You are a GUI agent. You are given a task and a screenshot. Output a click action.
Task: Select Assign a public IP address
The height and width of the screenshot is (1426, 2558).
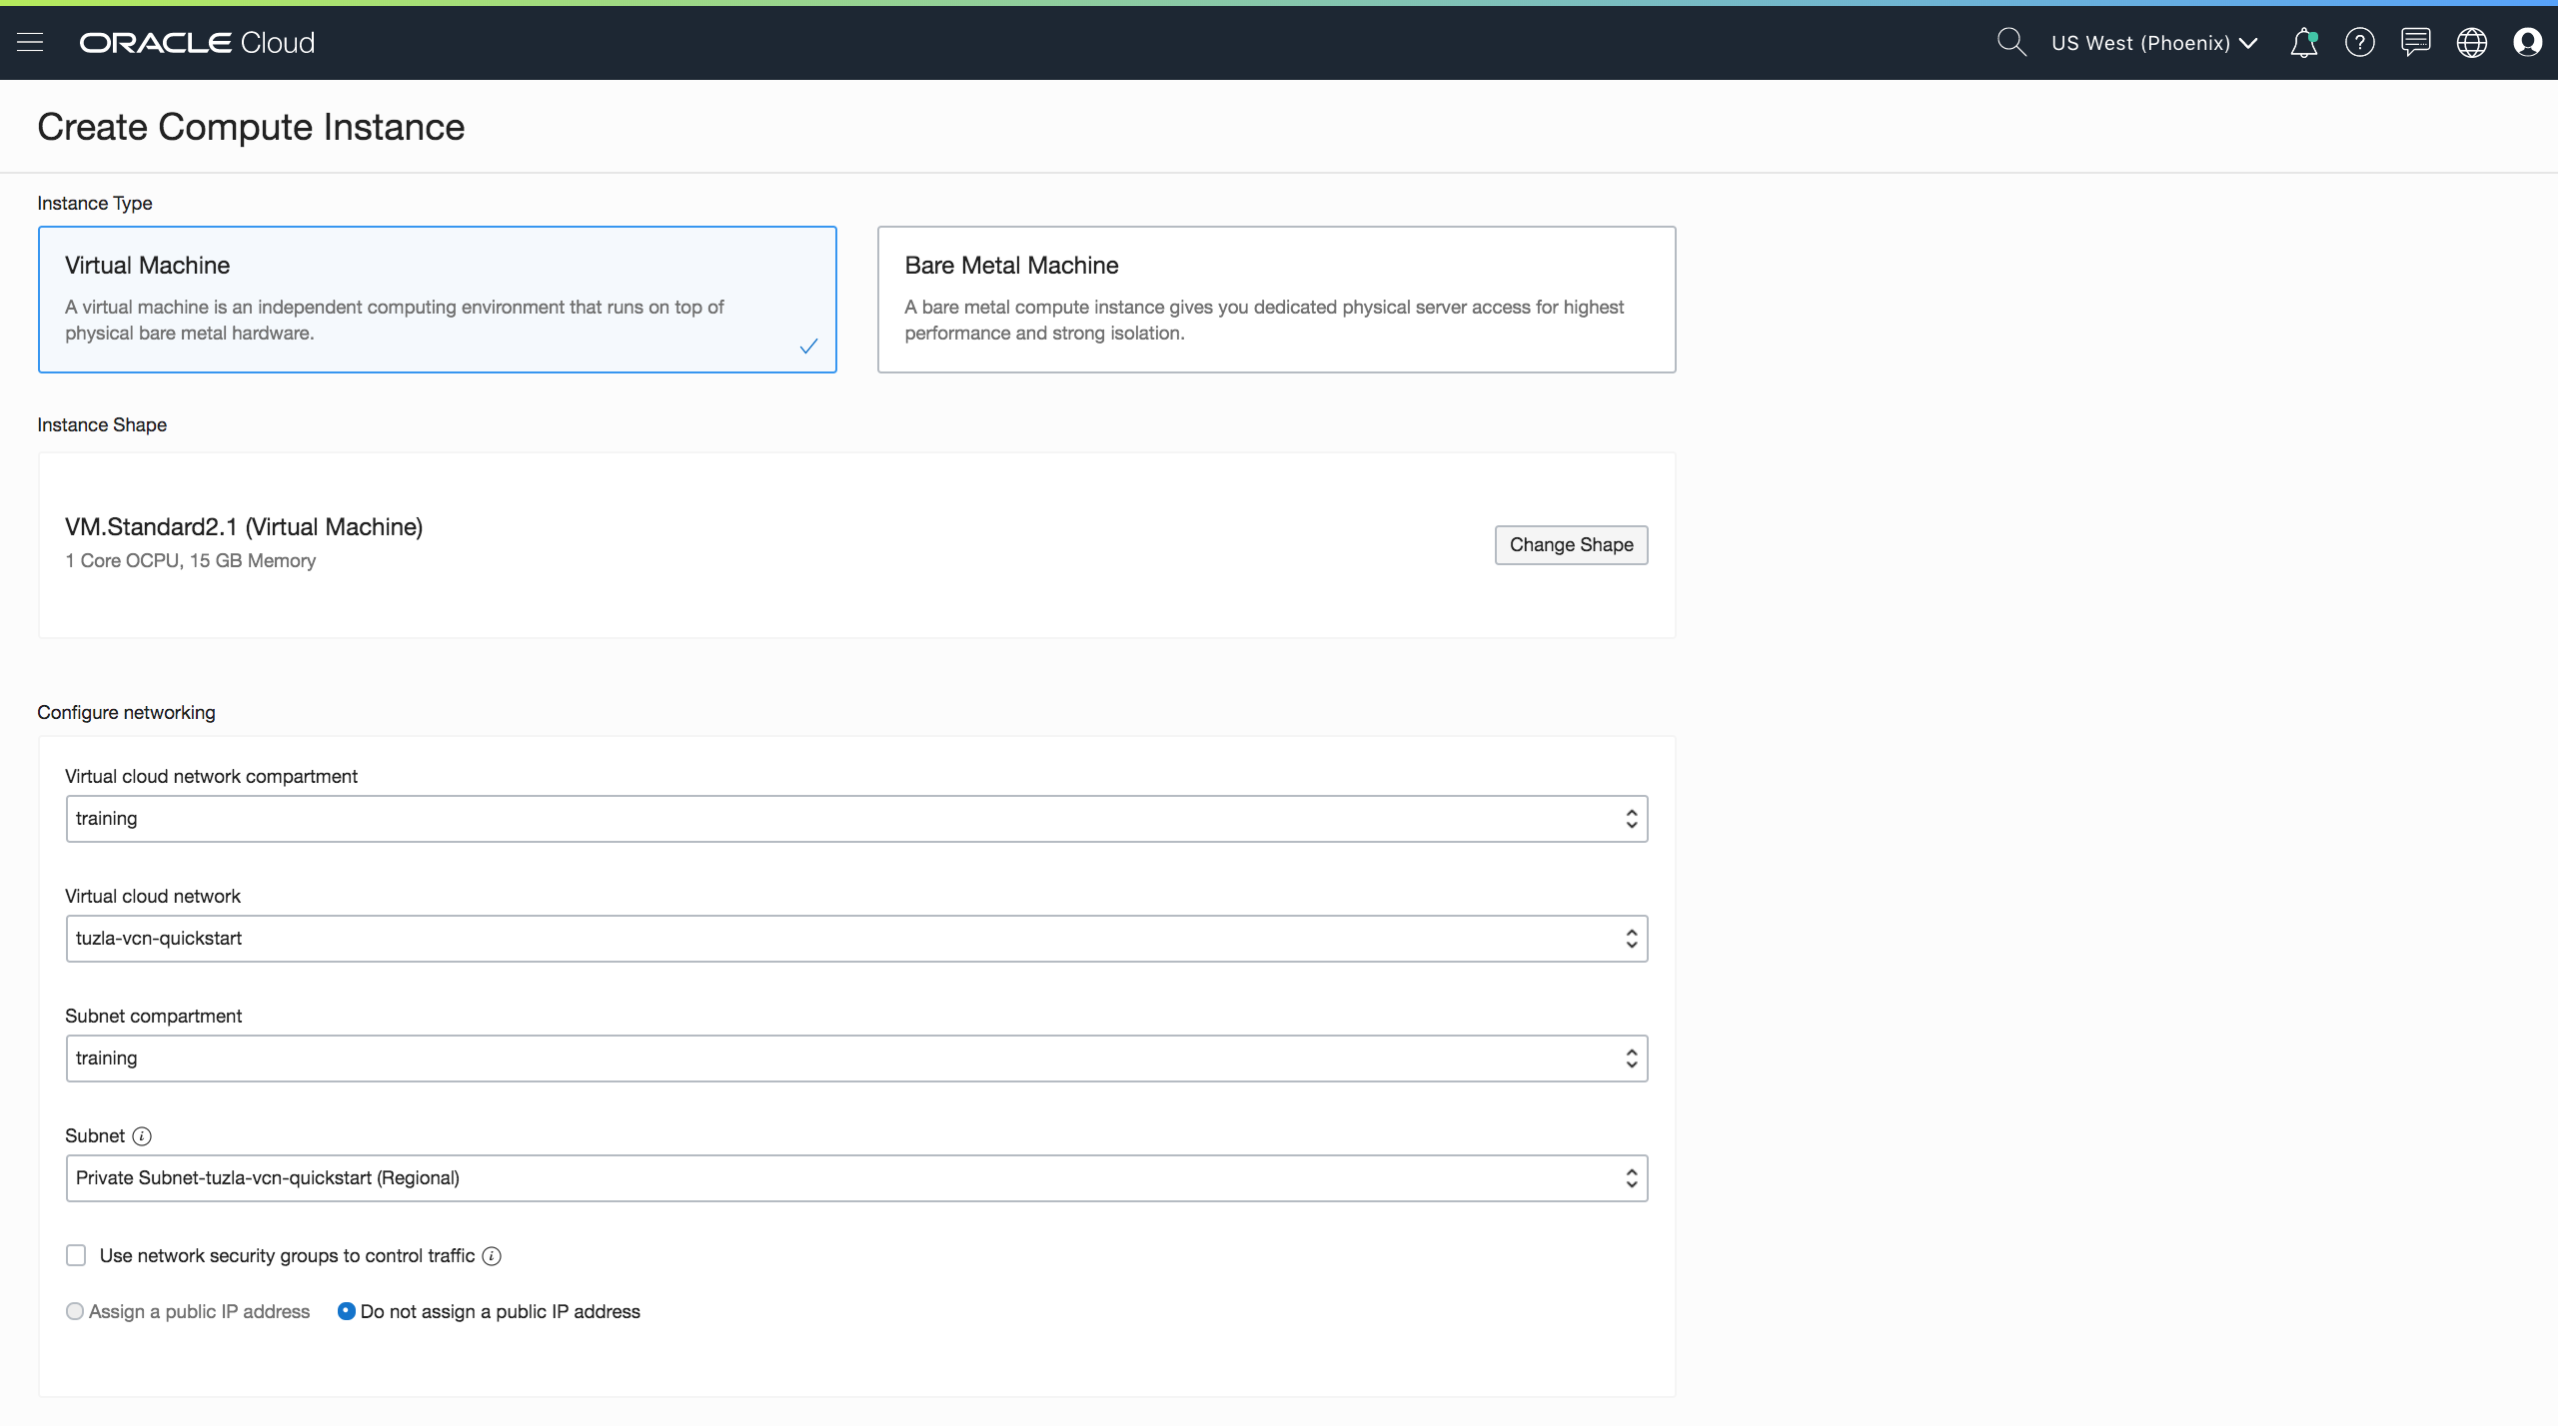click(75, 1311)
